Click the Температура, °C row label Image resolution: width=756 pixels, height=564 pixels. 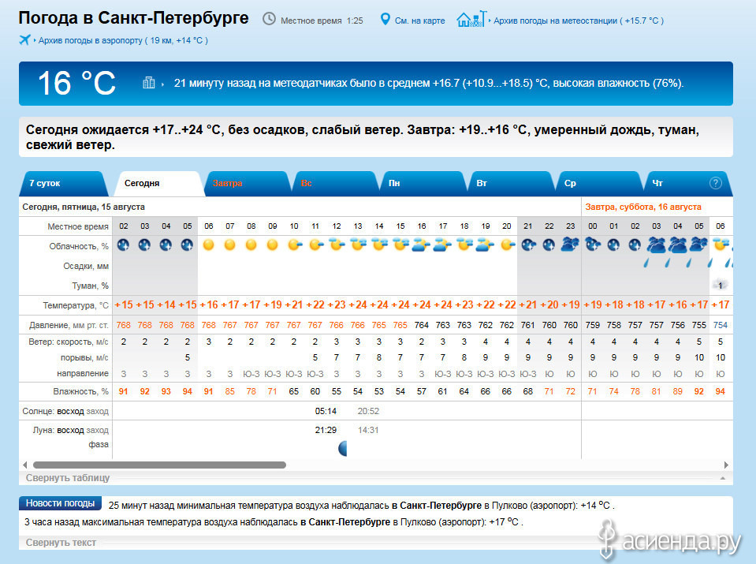click(76, 306)
